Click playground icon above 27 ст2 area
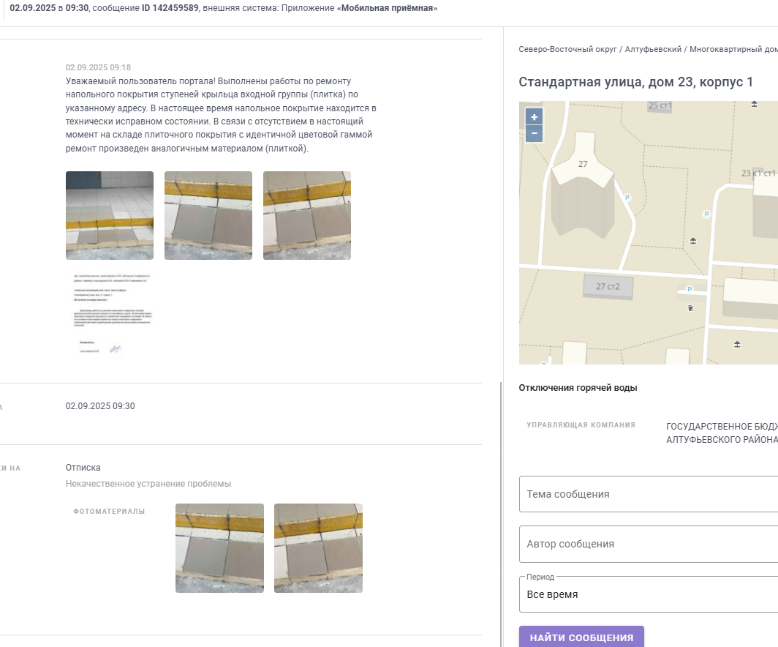778x647 pixels. tap(693, 241)
